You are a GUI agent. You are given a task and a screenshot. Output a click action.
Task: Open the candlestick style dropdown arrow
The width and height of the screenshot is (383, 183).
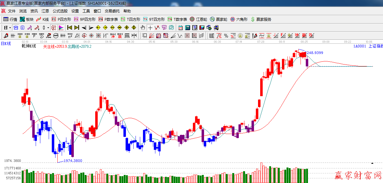[x=48, y=28]
